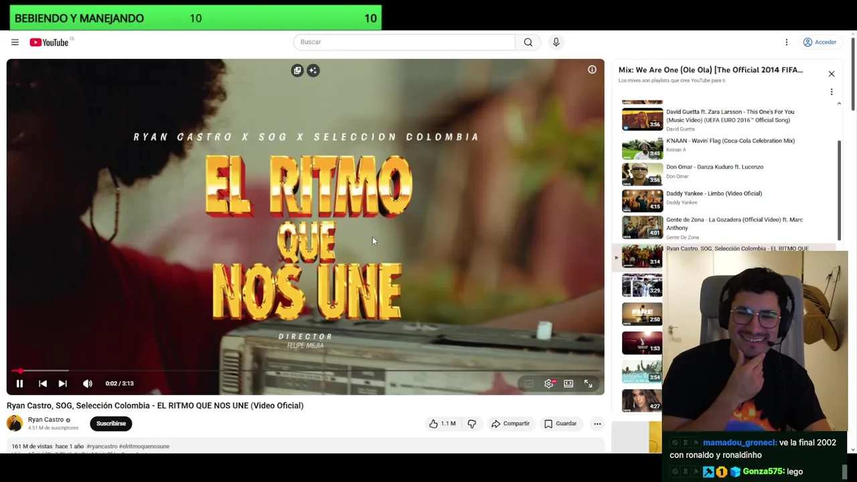Close the mix playlist panel

click(832, 74)
